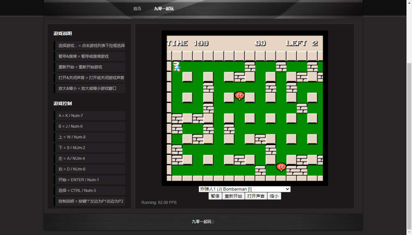Click the TIME 198 counter in game
This screenshot has height=235, width=412.
(x=188, y=43)
